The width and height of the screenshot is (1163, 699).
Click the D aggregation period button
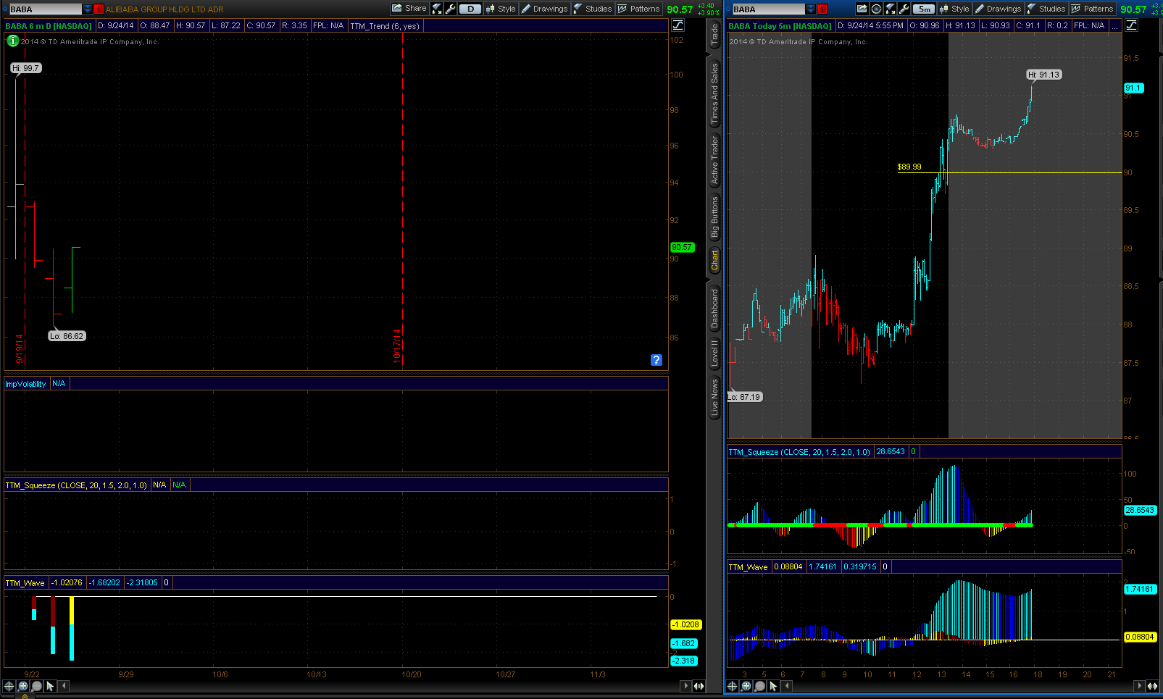click(x=470, y=8)
